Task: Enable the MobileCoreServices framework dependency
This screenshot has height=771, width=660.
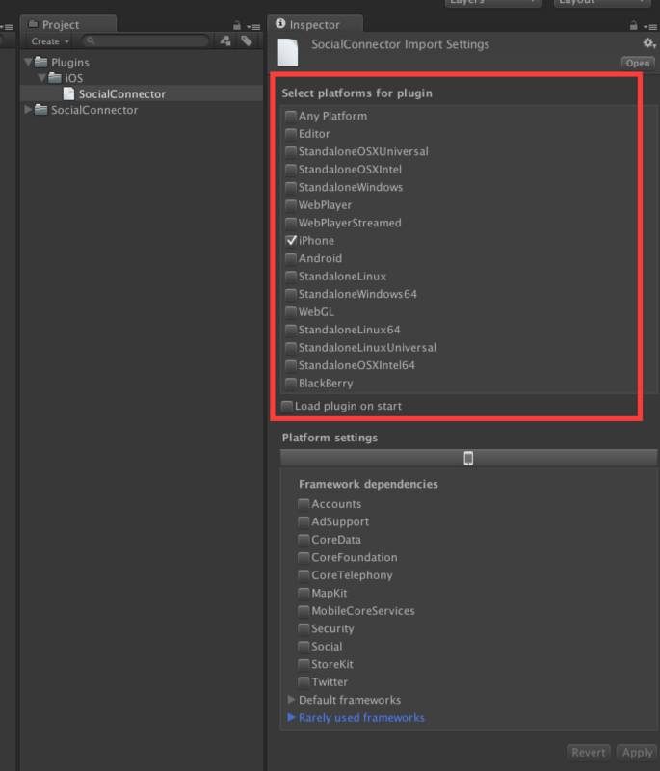Action: point(304,611)
